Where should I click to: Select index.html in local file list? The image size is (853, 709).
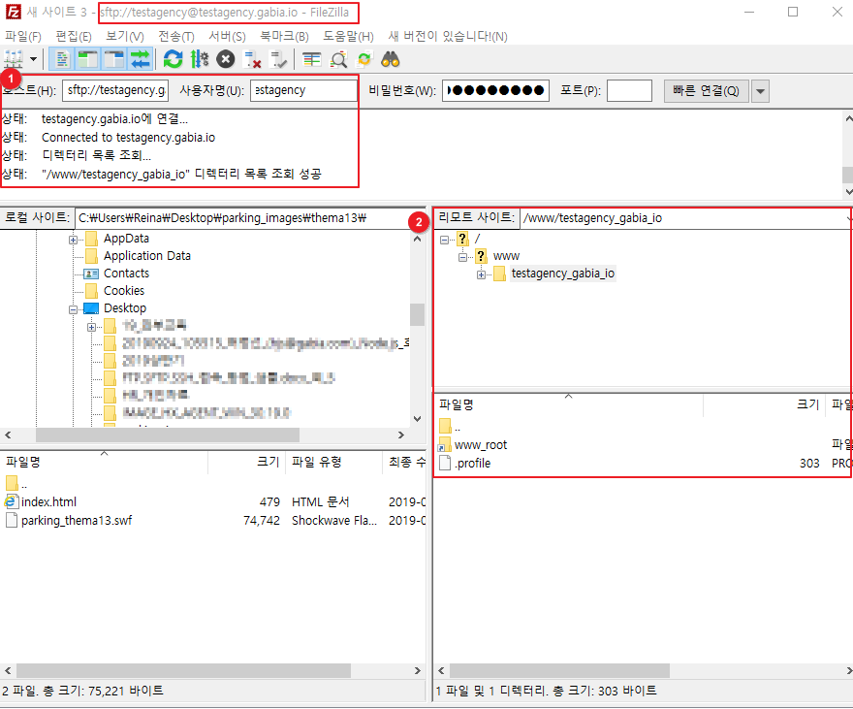[x=48, y=501]
